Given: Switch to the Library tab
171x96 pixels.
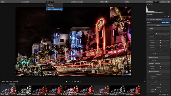Looking at the screenshot, I should (149, 2).
